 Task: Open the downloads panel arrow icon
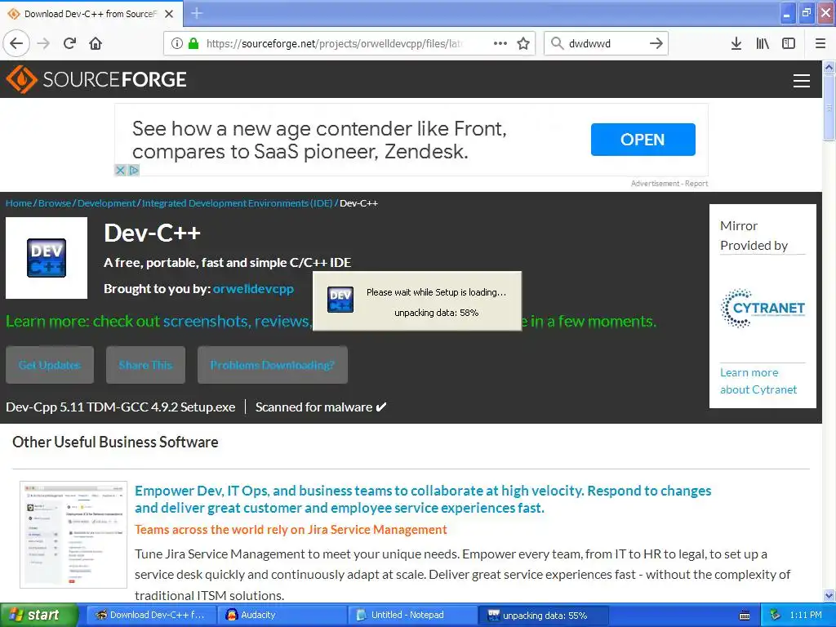tap(736, 43)
